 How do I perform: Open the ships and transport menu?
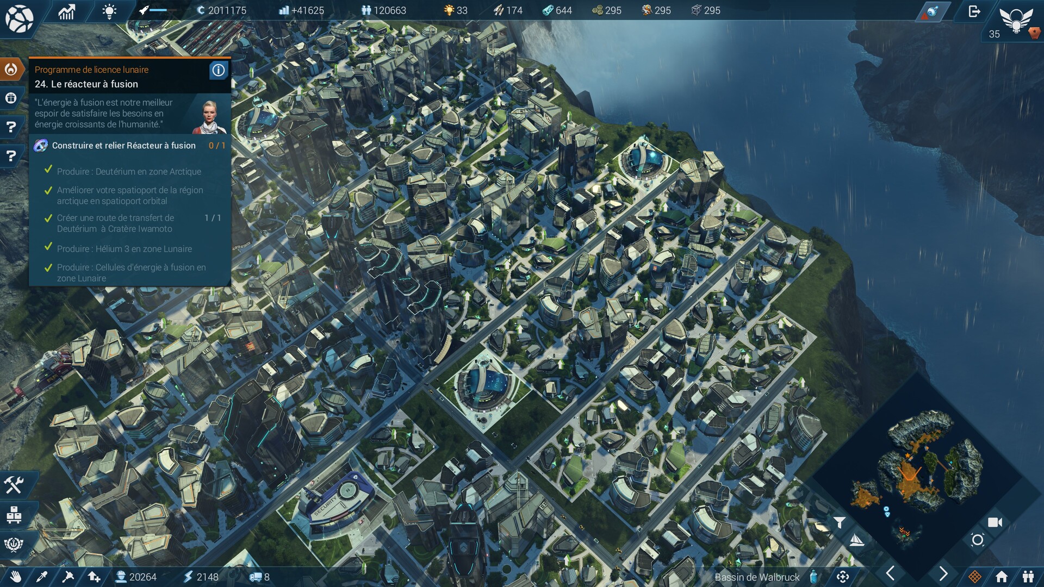click(14, 514)
